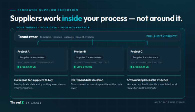The height and width of the screenshot is (112, 195).
Task: Select 'Per-tenant data isolation' heading
Action: 87,80
